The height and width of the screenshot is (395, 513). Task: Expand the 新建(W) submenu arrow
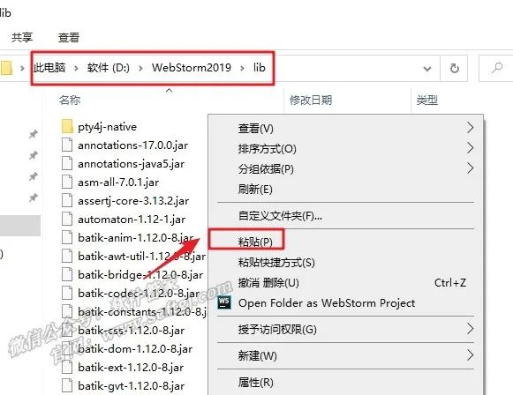(470, 354)
